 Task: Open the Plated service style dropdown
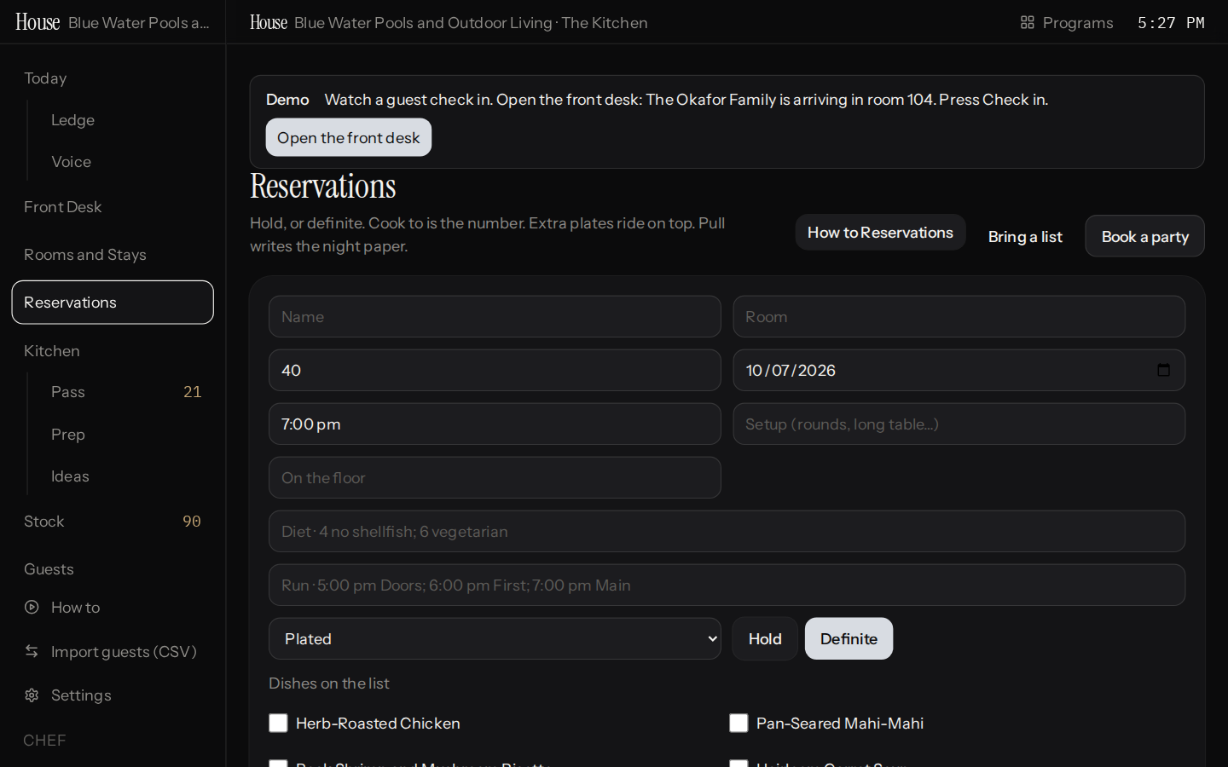(495, 638)
